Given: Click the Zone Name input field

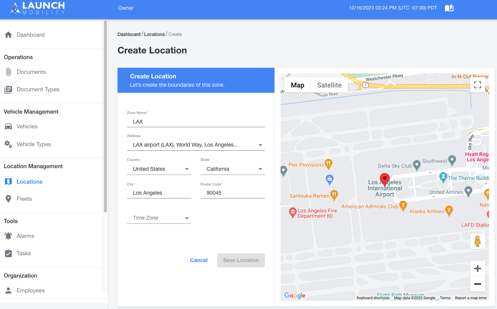Looking at the screenshot, I should [196, 122].
